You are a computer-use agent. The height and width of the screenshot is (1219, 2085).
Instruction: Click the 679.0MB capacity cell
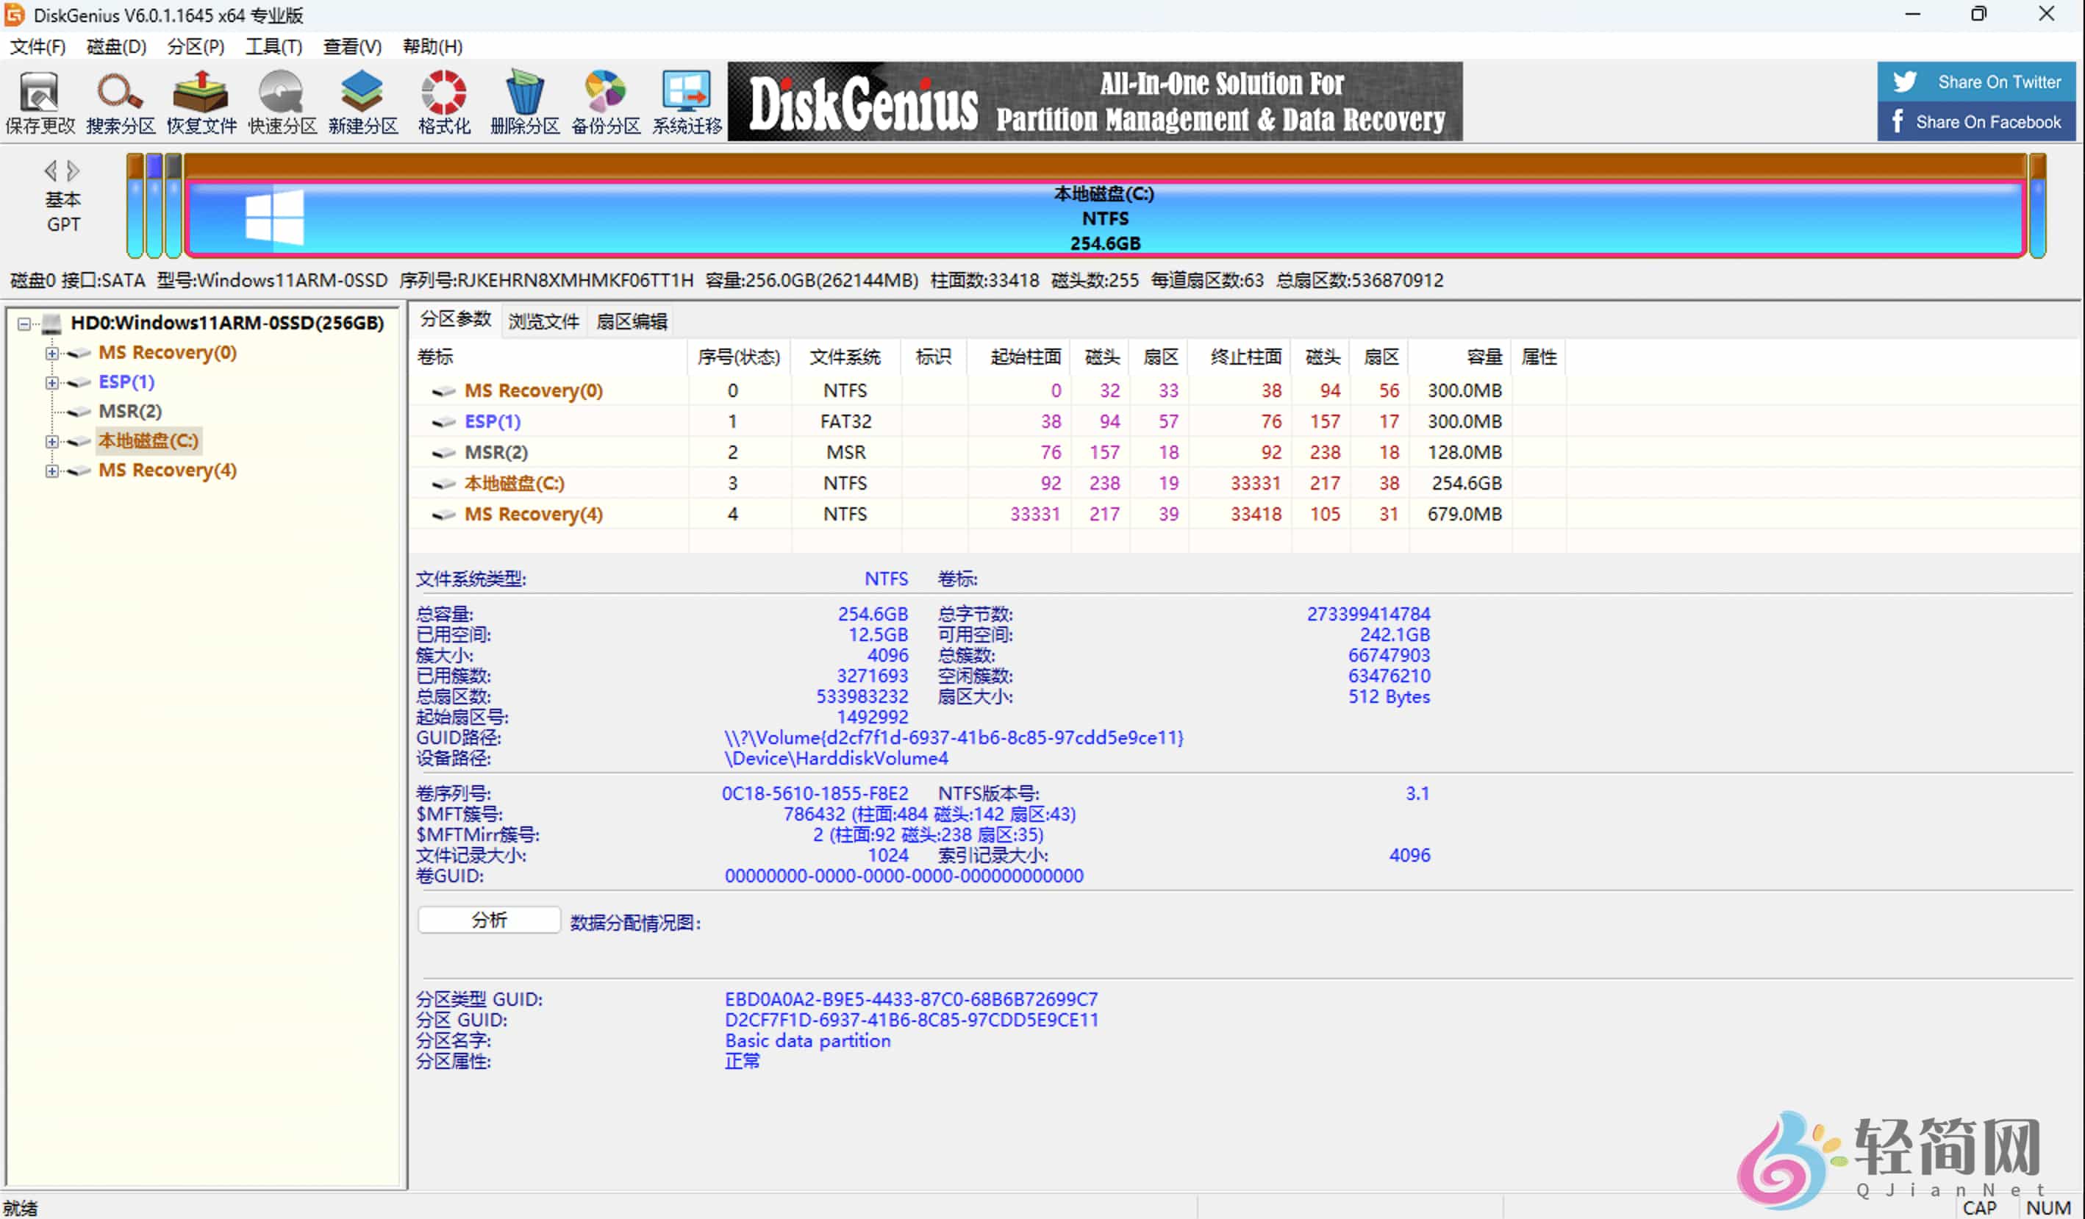click(x=1464, y=515)
